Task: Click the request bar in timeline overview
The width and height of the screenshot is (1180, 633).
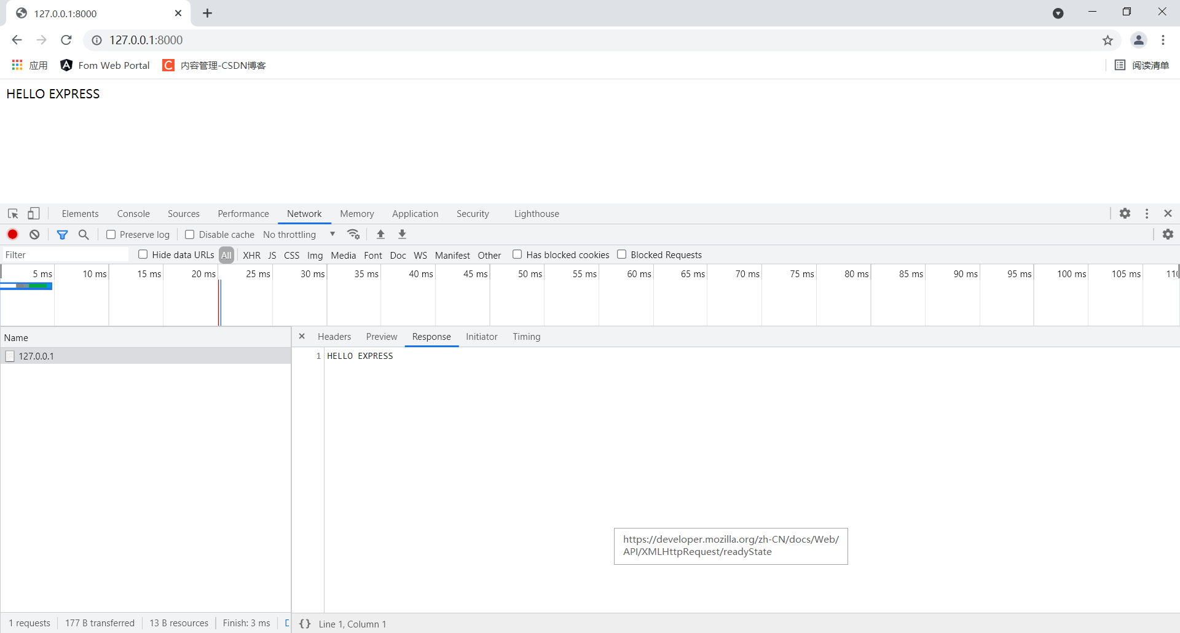Action: 26,286
